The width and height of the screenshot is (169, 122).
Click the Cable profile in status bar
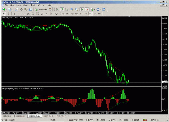(x=53, y=120)
